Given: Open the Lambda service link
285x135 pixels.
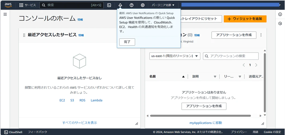Looking at the screenshot, I should 96,100.
